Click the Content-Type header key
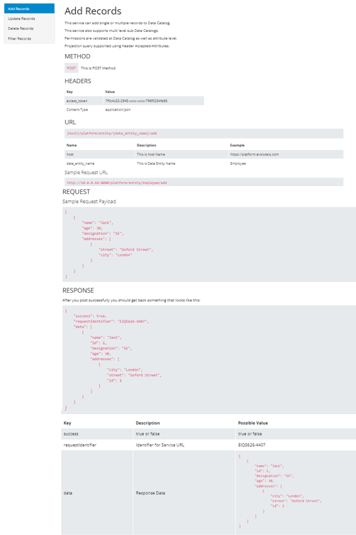 (x=77, y=109)
